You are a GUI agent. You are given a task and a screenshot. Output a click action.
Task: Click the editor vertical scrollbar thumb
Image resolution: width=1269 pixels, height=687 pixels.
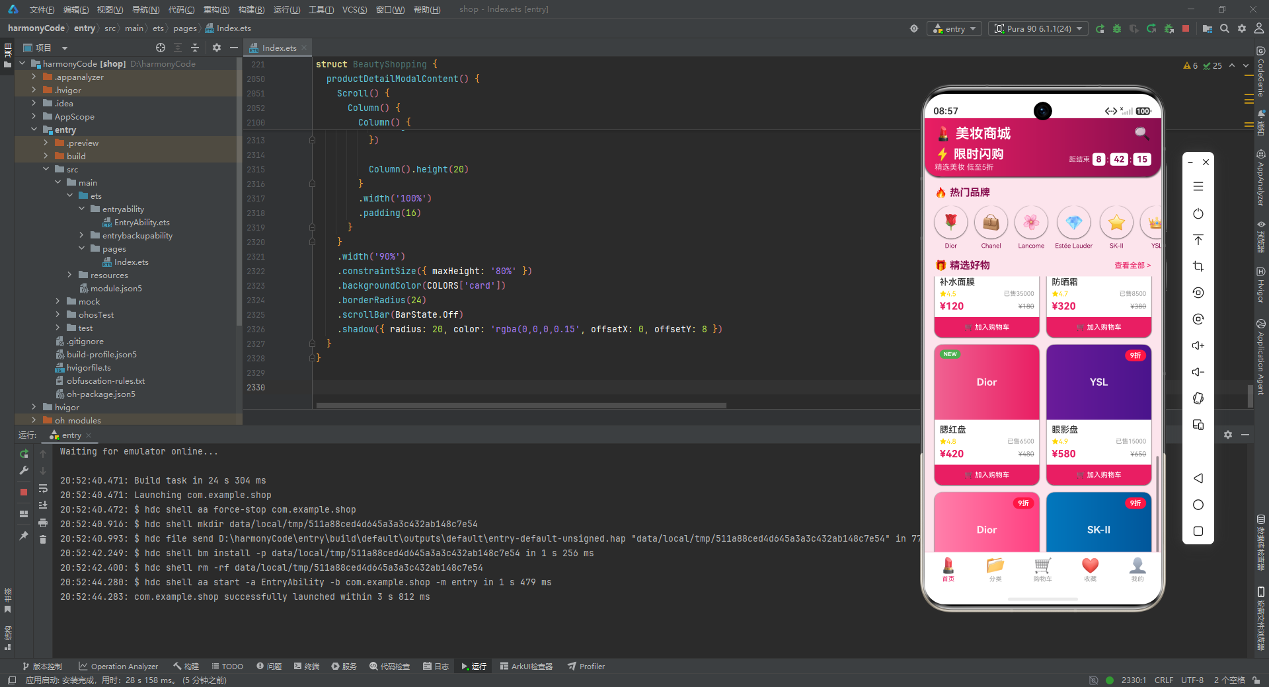tap(1250, 396)
